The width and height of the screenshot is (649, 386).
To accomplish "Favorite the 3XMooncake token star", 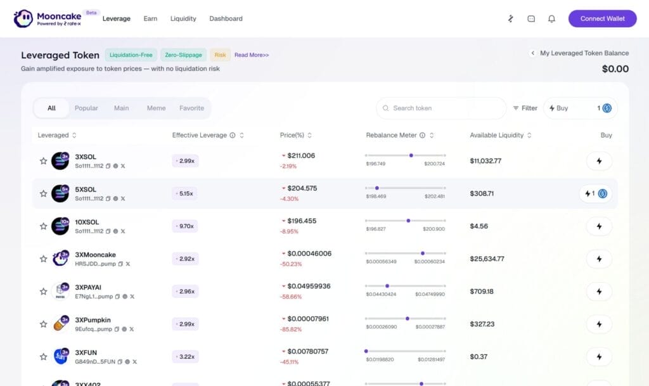I will [44, 259].
